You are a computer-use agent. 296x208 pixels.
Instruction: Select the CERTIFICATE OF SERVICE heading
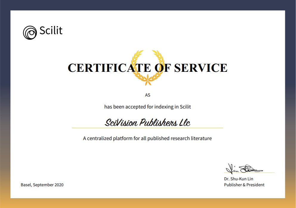click(x=147, y=68)
